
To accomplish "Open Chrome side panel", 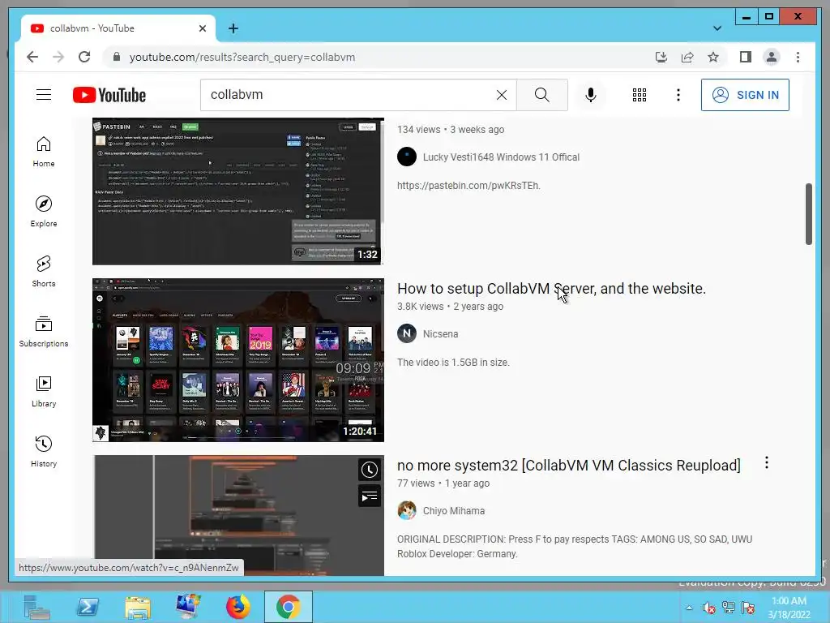I will 746,58.
